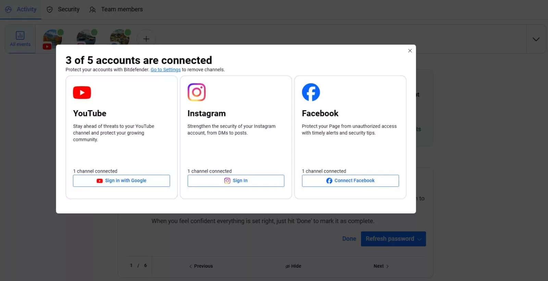Switch to the Security tab
This screenshot has height=281, width=548.
(x=63, y=10)
